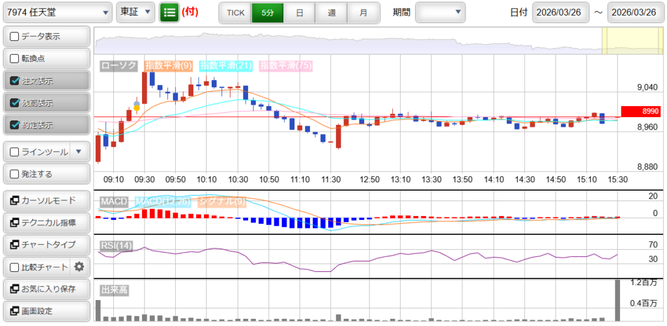Open the 期間 period dropdown

click(440, 12)
